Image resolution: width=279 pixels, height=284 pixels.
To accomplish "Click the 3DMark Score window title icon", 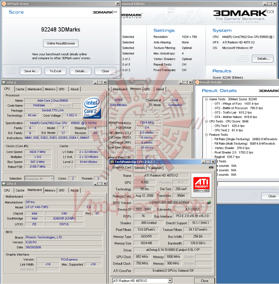I will click(x=4, y=3).
